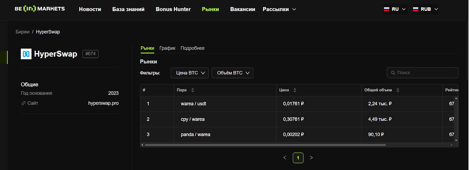Click the link icon beside Сайт
The height and width of the screenshot is (170, 469).
point(23,103)
